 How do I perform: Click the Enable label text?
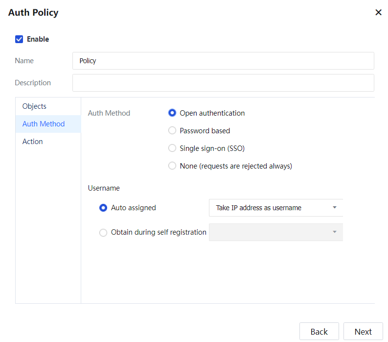[38, 39]
